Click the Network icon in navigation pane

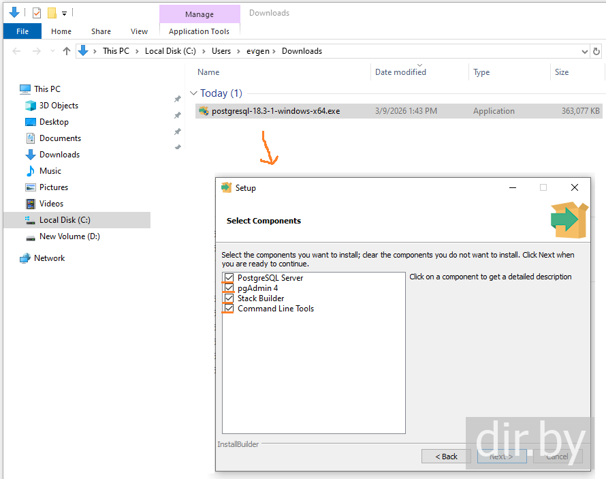(x=25, y=258)
